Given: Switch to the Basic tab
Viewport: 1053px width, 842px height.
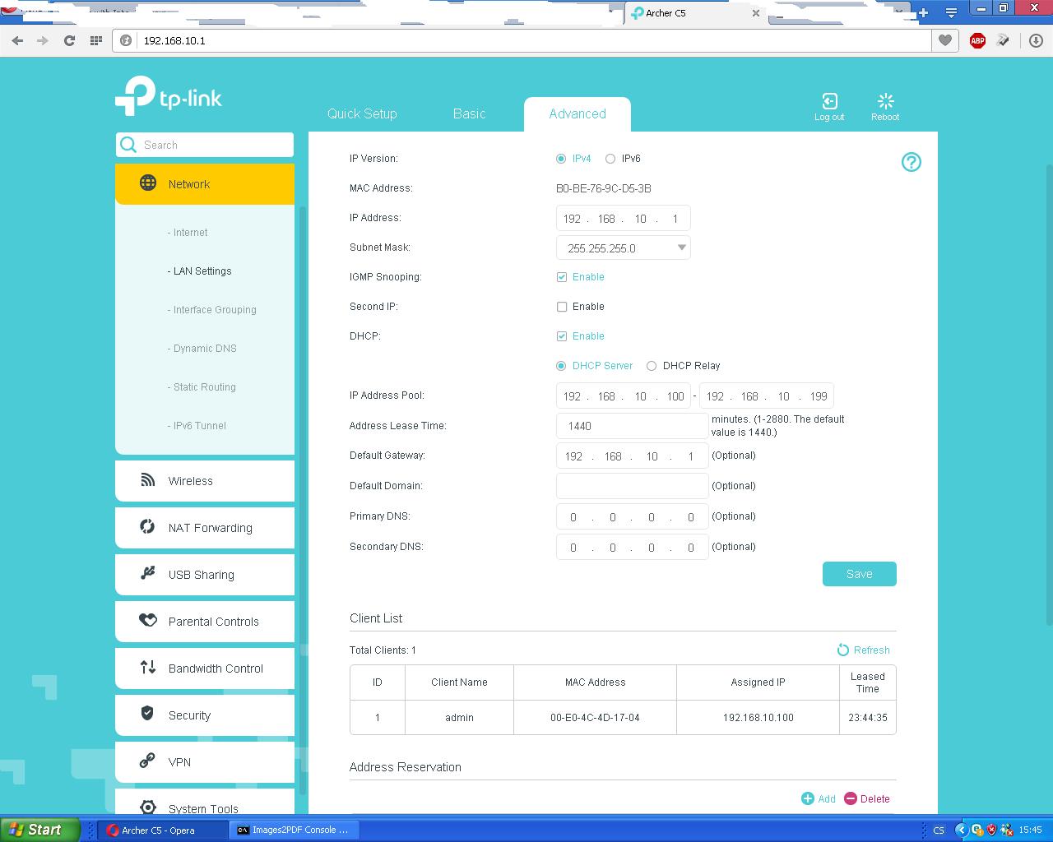Looking at the screenshot, I should (469, 114).
